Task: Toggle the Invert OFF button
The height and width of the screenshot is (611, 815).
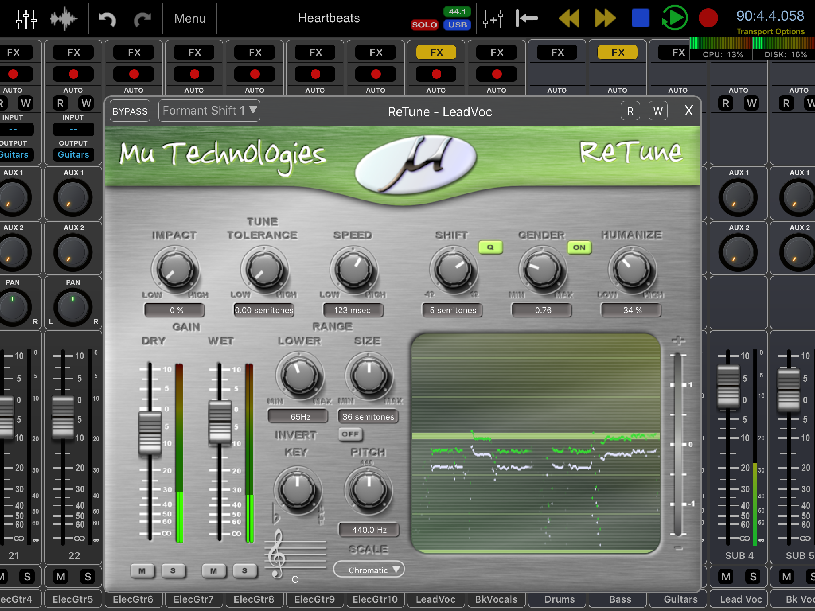Action: [350, 434]
